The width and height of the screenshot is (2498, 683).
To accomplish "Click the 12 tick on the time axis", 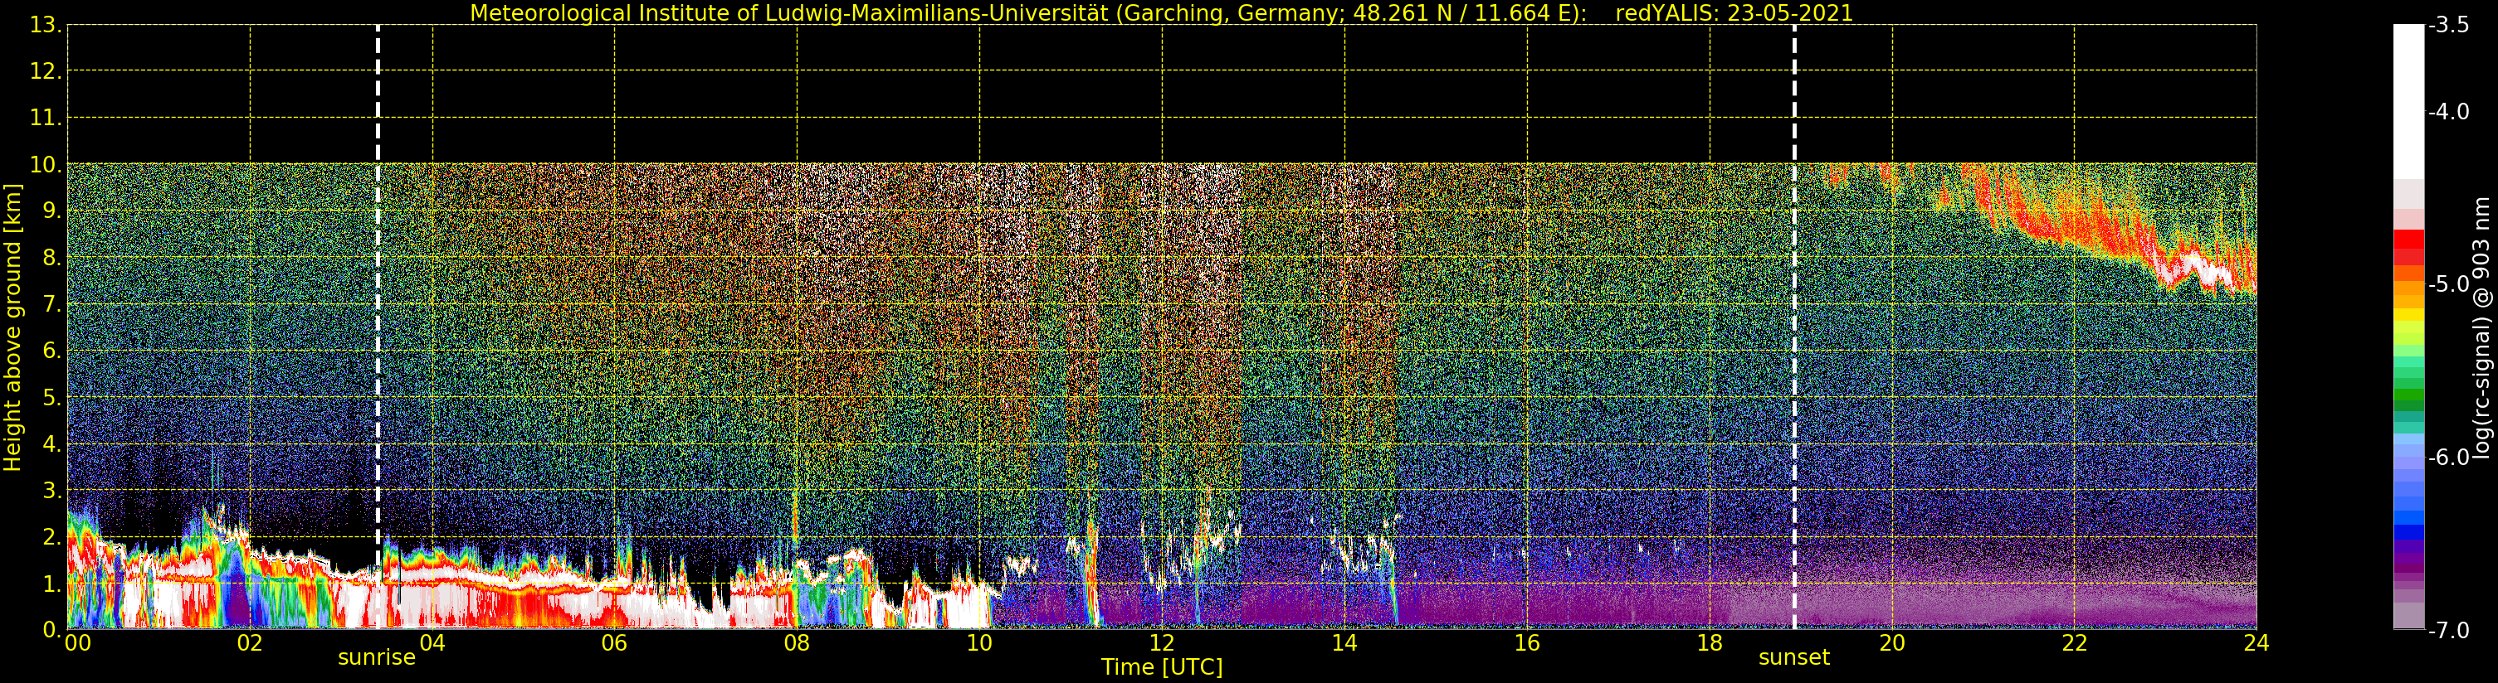I will (x=1161, y=643).
